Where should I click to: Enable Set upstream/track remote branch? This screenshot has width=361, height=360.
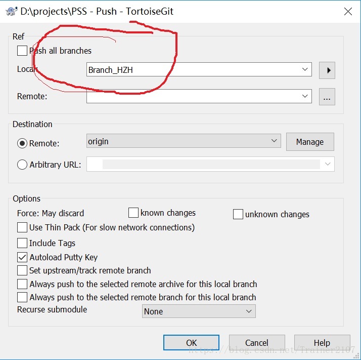point(22,270)
